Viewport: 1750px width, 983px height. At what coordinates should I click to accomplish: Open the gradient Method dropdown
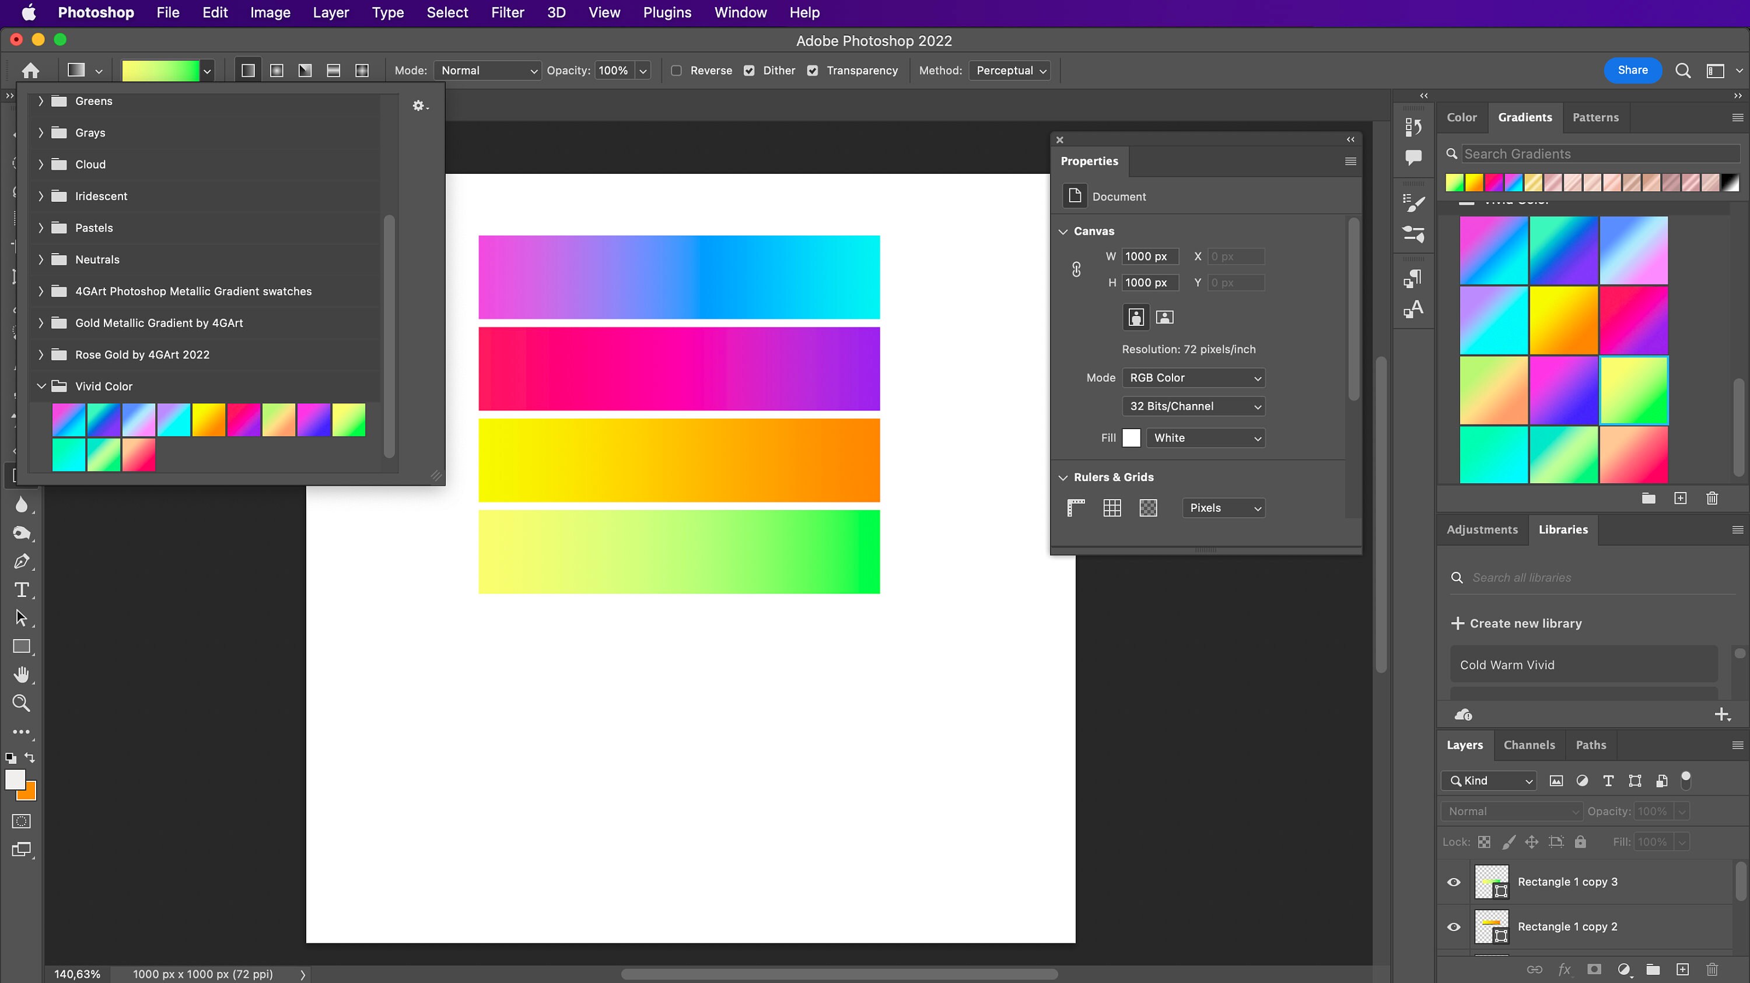(1010, 71)
